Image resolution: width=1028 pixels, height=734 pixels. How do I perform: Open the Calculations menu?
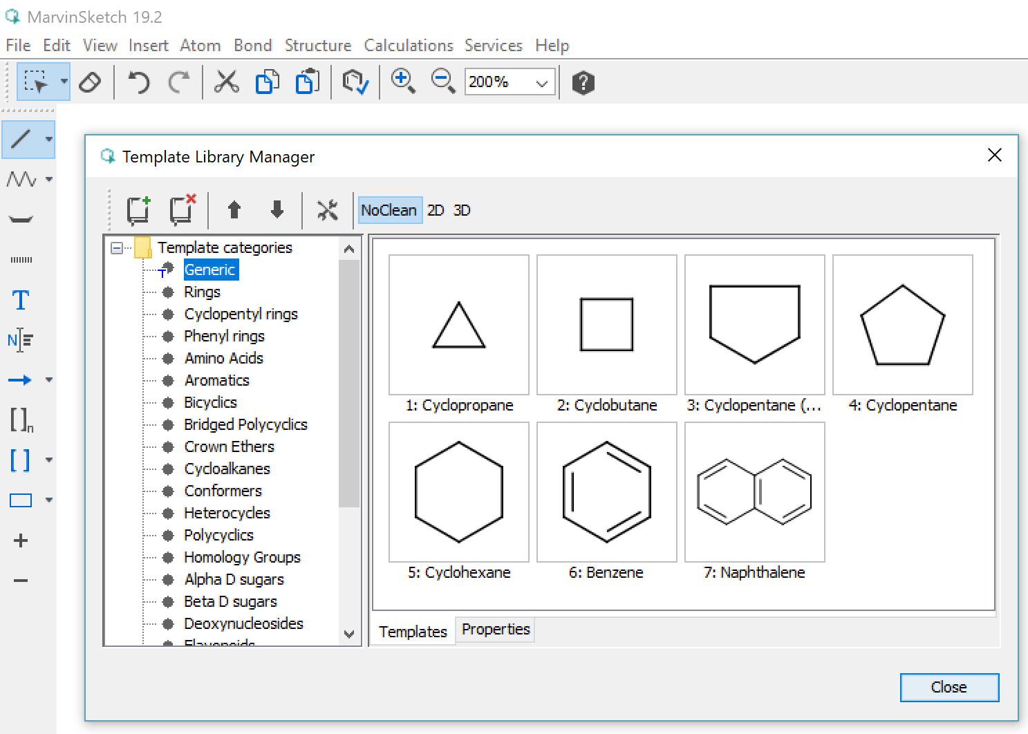click(x=409, y=46)
